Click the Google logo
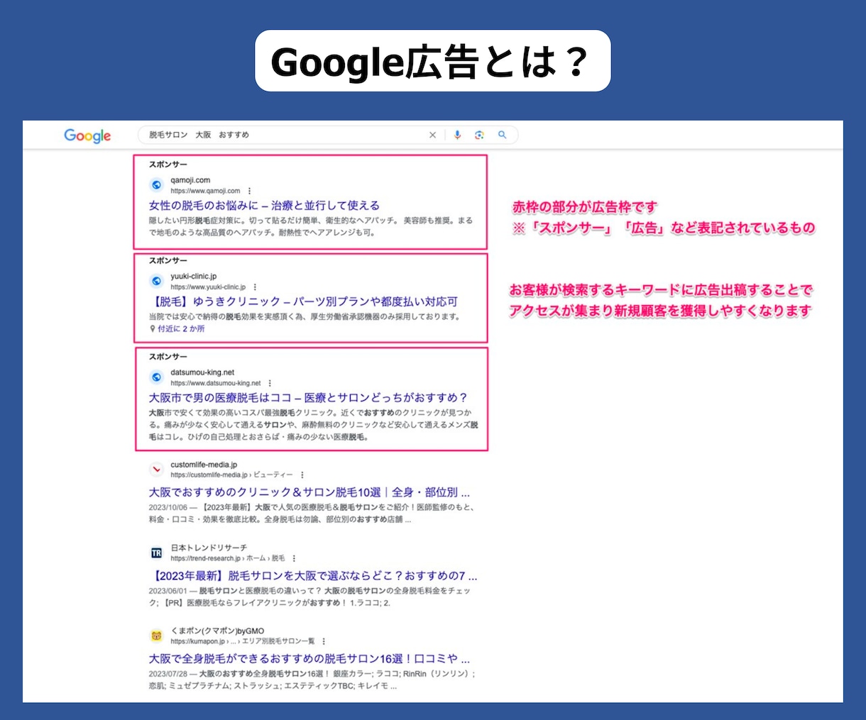This screenshot has height=720, width=866. [87, 136]
